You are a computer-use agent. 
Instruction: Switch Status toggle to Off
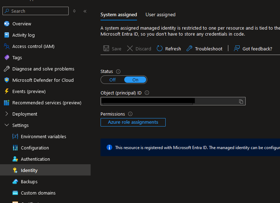coord(113,80)
